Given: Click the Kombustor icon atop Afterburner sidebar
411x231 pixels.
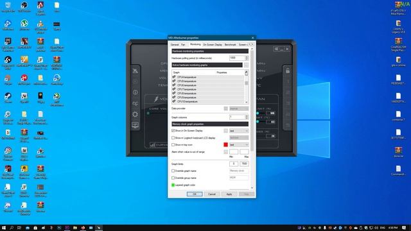Looking at the screenshot, I should coord(136,71).
